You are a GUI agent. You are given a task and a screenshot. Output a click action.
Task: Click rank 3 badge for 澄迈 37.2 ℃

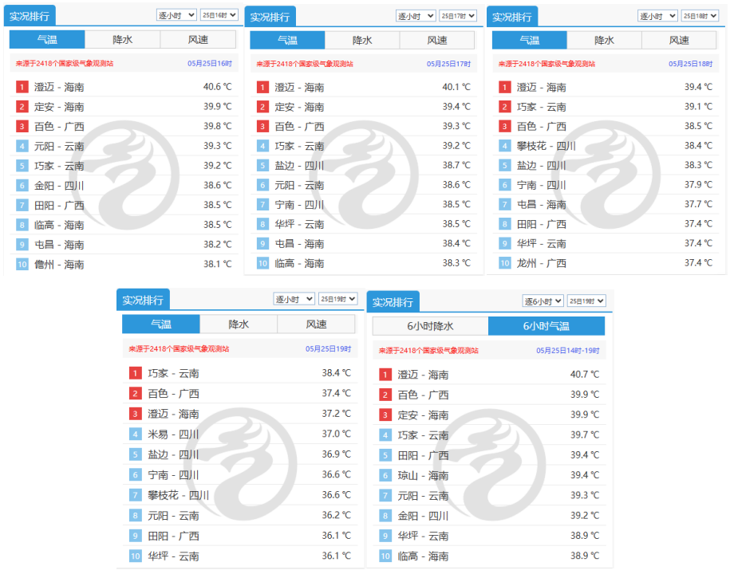pyautogui.click(x=135, y=414)
